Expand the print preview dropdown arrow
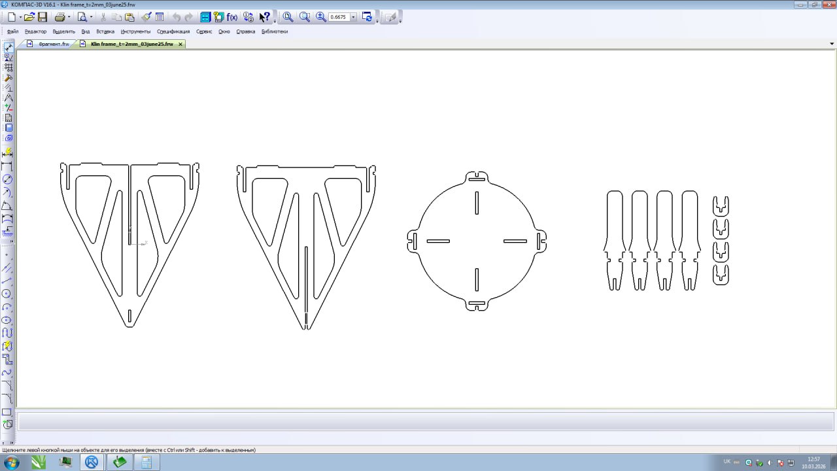The height and width of the screenshot is (471, 837). 91,18
